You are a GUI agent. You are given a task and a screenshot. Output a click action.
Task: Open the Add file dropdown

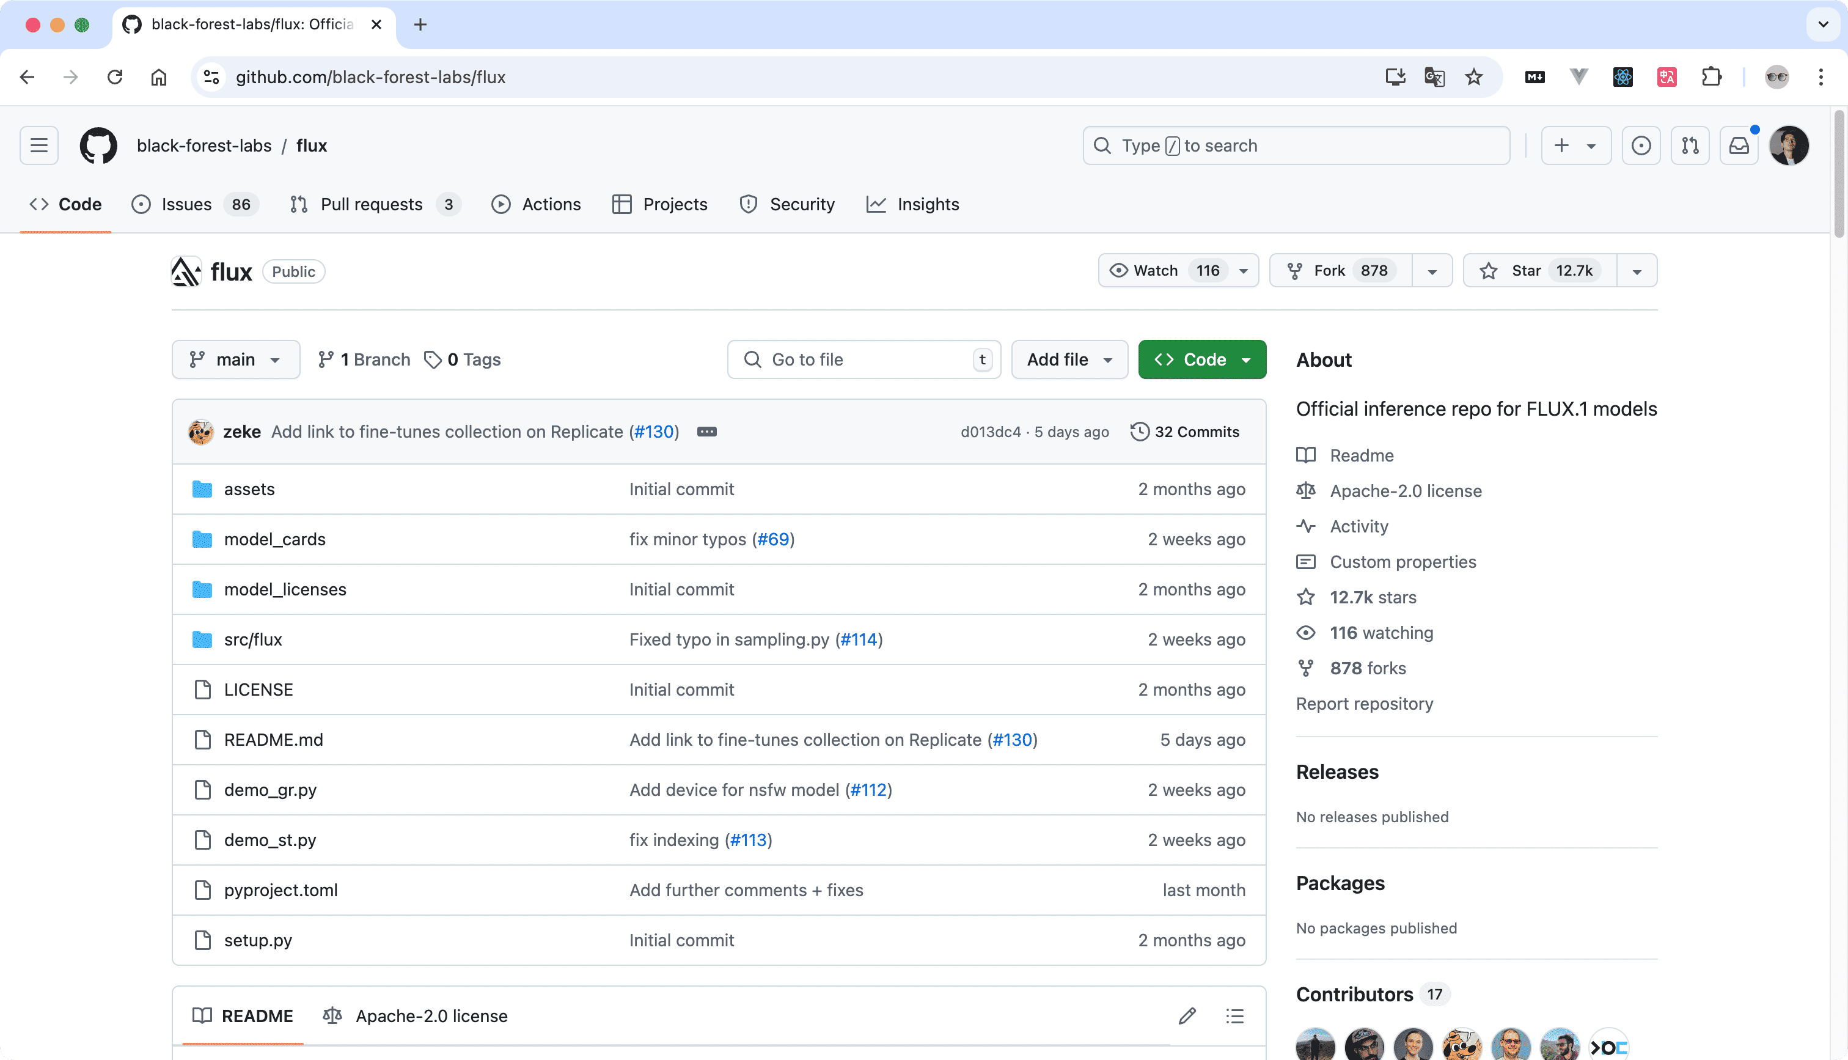(x=1069, y=359)
